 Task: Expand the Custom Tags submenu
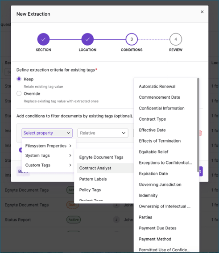coord(48,165)
